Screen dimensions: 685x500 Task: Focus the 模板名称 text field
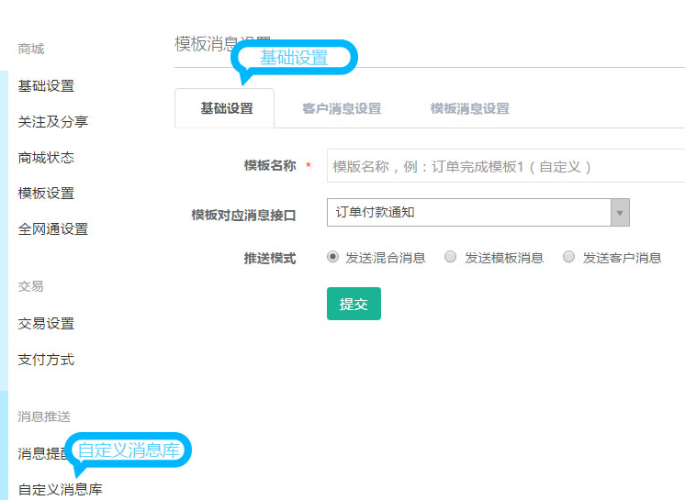505,167
